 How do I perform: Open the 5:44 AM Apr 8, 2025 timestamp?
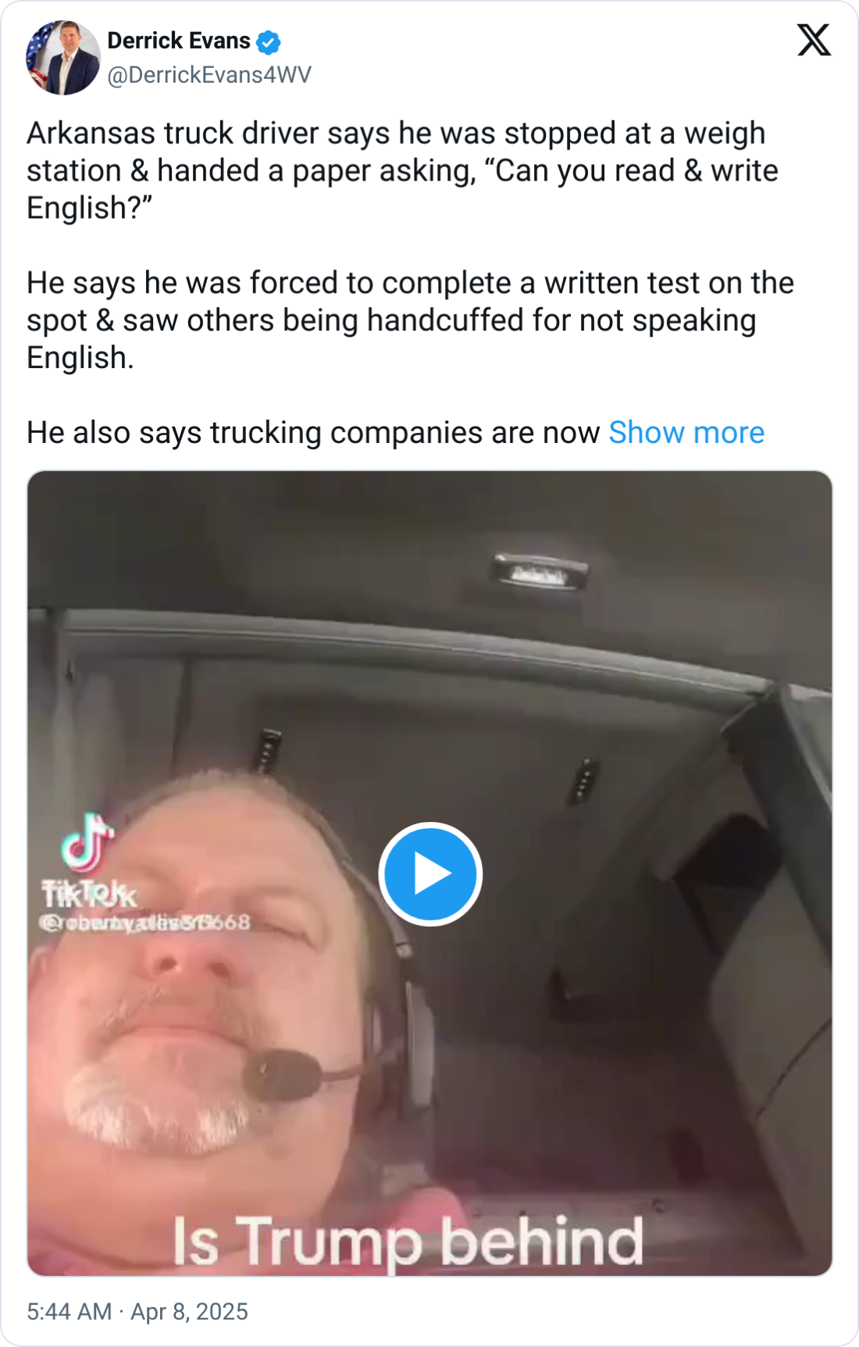click(137, 1311)
